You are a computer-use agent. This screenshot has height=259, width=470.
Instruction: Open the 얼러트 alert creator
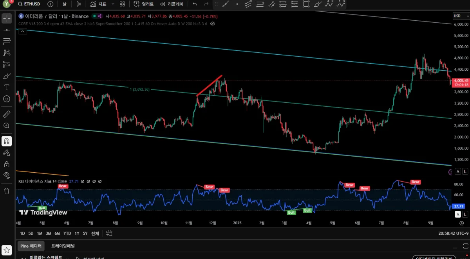click(x=143, y=4)
